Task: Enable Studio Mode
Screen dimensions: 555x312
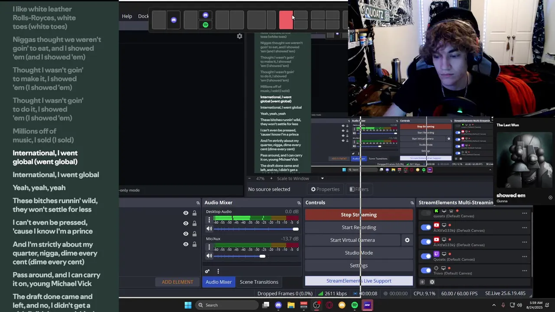Action: 359,253
